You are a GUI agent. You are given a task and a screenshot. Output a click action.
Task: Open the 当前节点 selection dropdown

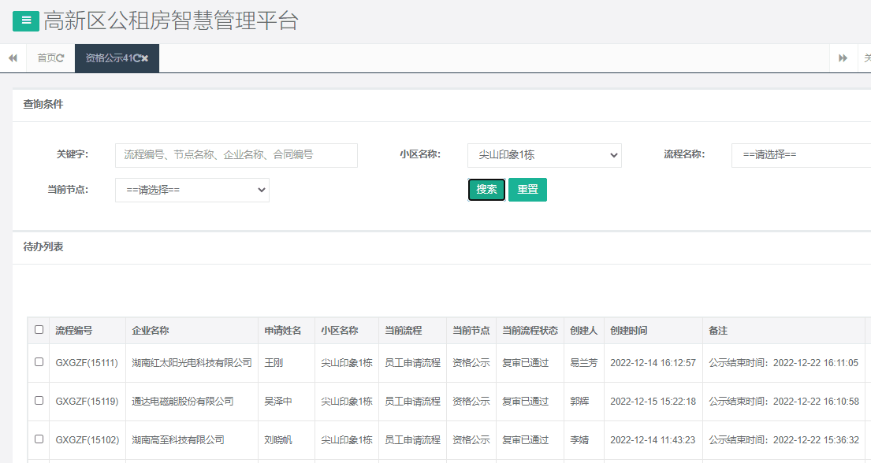coord(192,190)
